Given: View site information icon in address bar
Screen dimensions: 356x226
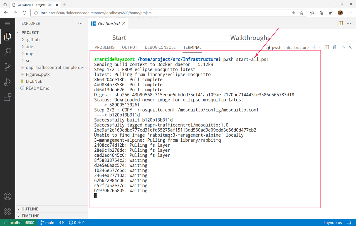Looking at the screenshot, I should click(x=36, y=13).
